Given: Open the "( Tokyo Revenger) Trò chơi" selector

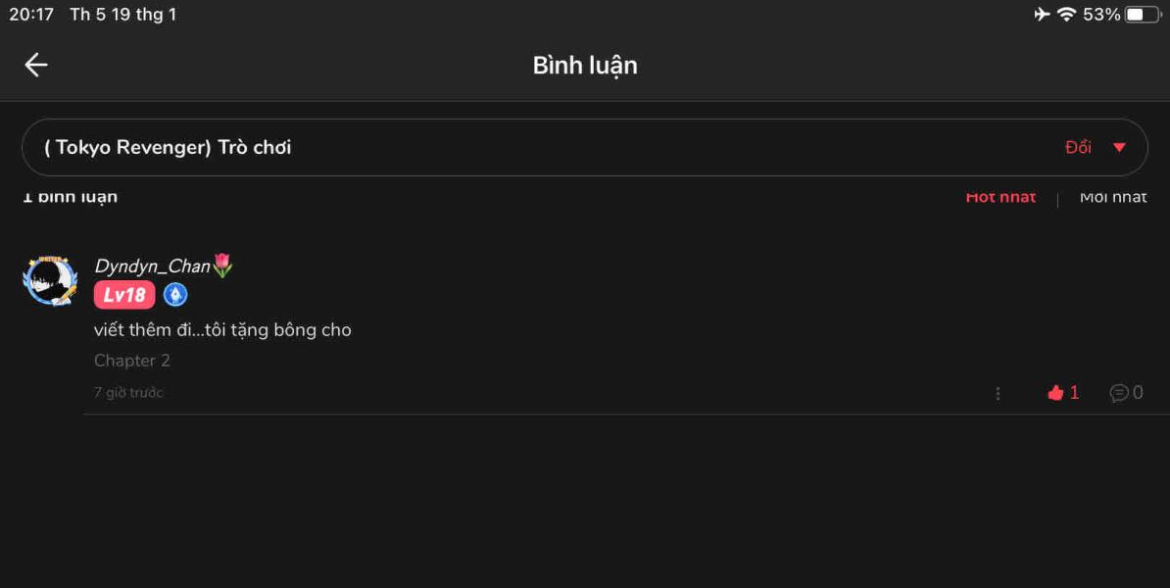Looking at the screenshot, I should pyautogui.click(x=168, y=148).
